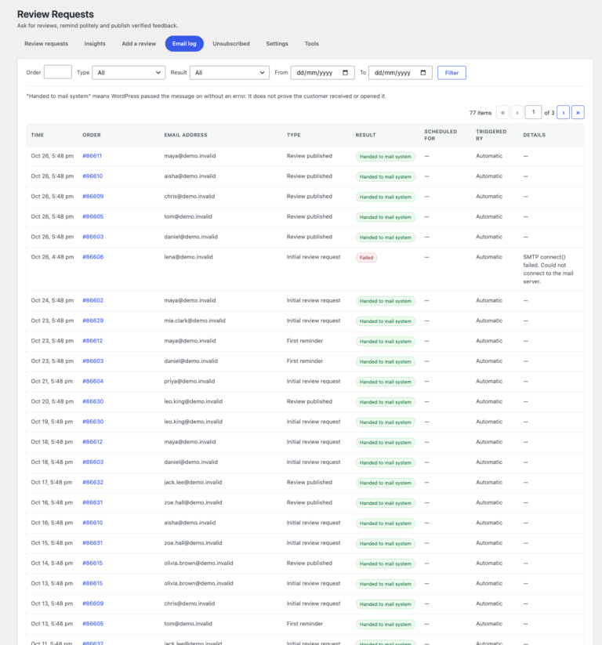Open the From date calendar picker icon

point(345,73)
